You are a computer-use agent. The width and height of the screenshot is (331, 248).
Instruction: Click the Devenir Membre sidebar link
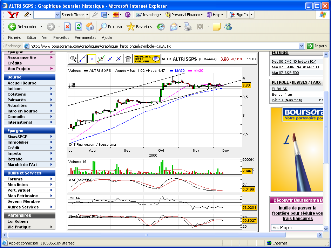[x=29, y=201]
